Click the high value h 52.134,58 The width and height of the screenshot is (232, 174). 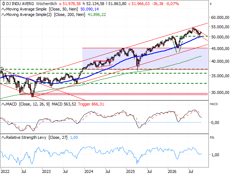tap(94, 4)
